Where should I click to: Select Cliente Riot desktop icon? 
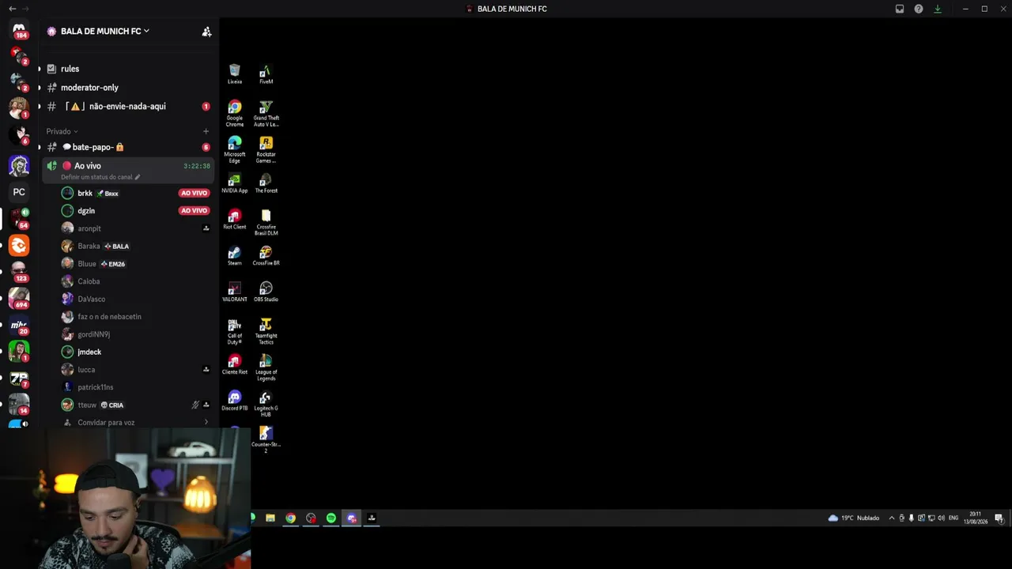[235, 365]
